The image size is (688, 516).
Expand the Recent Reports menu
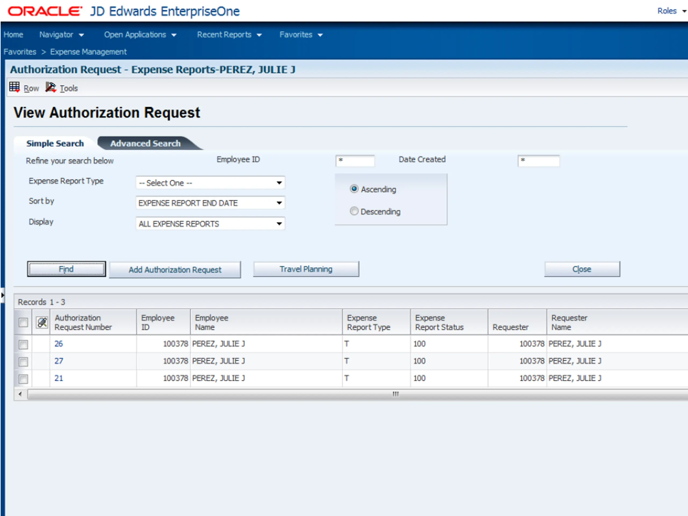[229, 34]
